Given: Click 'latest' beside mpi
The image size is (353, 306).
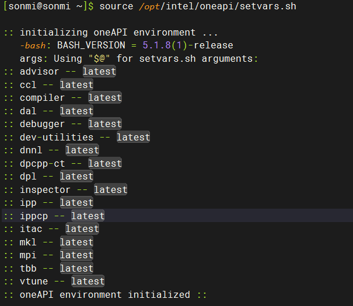Looking at the screenshot, I should (x=76, y=255).
